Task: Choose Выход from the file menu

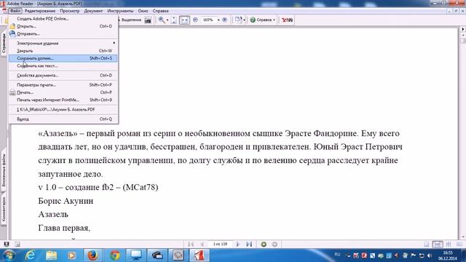Action: tap(63, 119)
